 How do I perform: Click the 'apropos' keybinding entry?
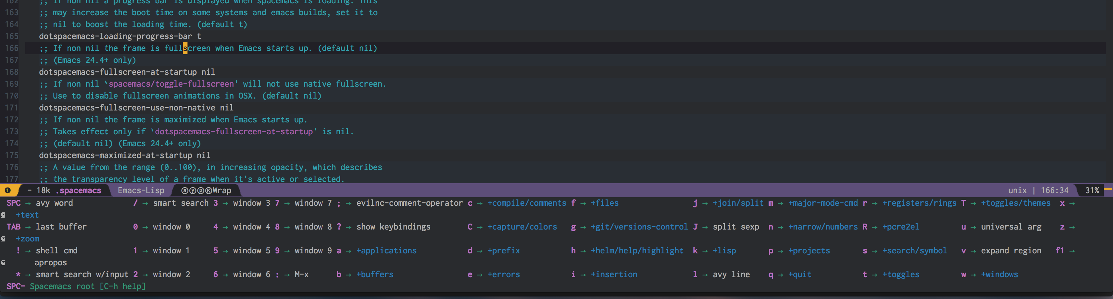pyautogui.click(x=51, y=262)
